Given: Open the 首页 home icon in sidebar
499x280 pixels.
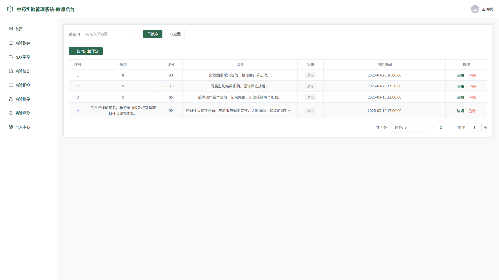Looking at the screenshot, I should tap(11, 29).
